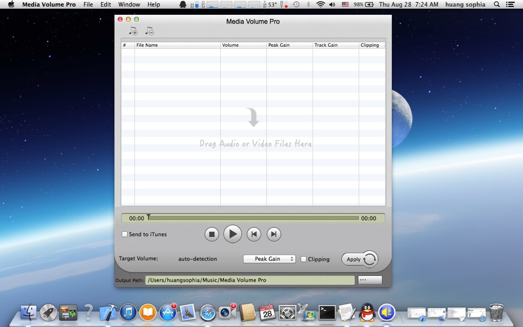Click the Output Path text field
The height and width of the screenshot is (327, 523).
pos(250,280)
